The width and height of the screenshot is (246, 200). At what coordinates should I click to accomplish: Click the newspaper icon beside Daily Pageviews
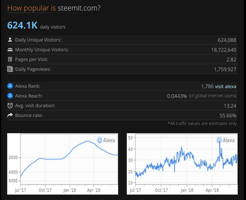[10, 69]
